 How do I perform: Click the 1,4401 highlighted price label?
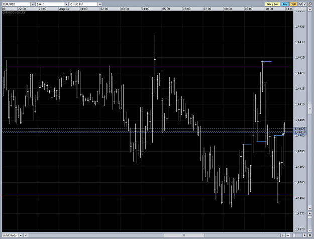tap(300, 132)
